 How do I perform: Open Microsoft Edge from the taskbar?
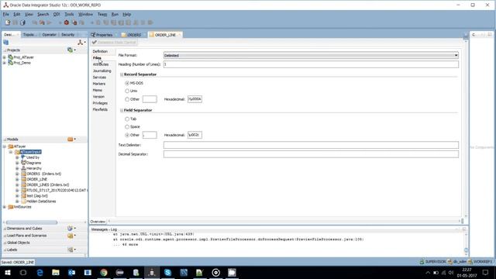(x=40, y=272)
